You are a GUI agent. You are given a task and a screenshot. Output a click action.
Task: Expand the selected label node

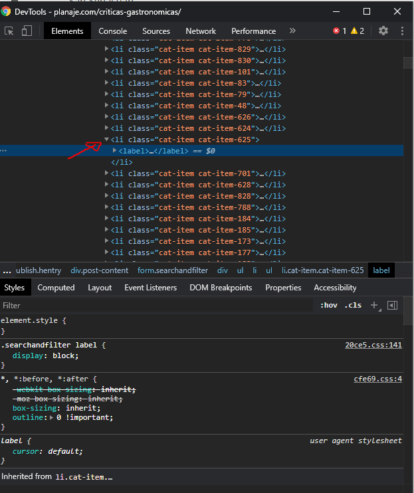(115, 151)
